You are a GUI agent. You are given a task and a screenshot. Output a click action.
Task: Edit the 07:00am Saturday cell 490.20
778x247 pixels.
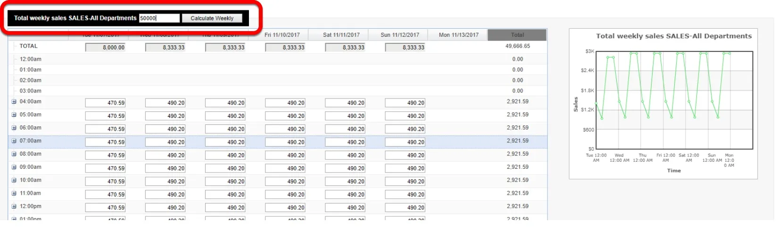click(345, 142)
